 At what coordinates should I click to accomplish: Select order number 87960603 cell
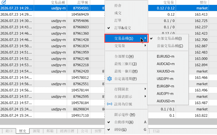click(81, 27)
